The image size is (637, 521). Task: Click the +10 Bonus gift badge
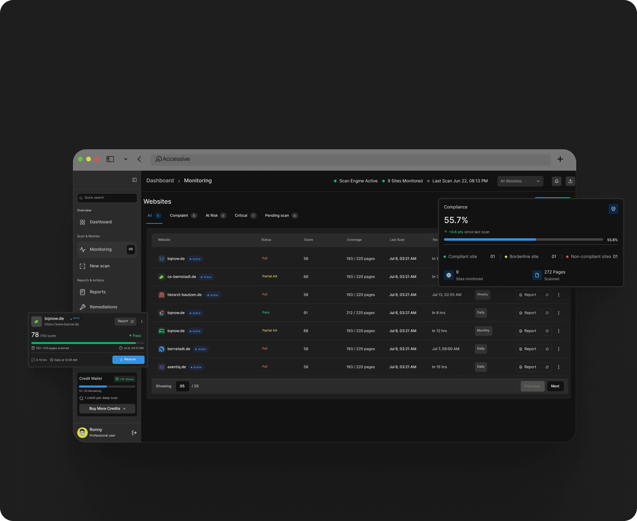[125, 379]
